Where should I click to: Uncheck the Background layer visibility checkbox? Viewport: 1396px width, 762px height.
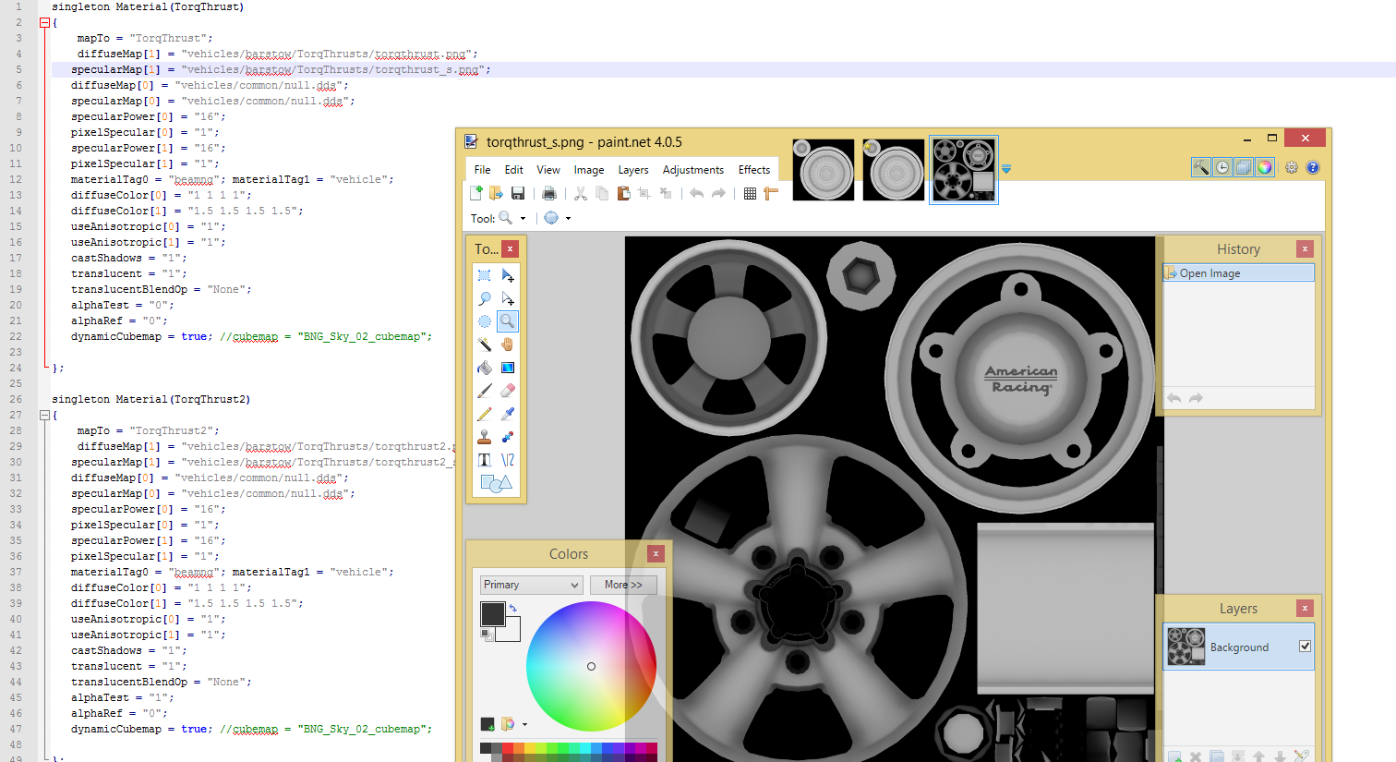click(1305, 647)
